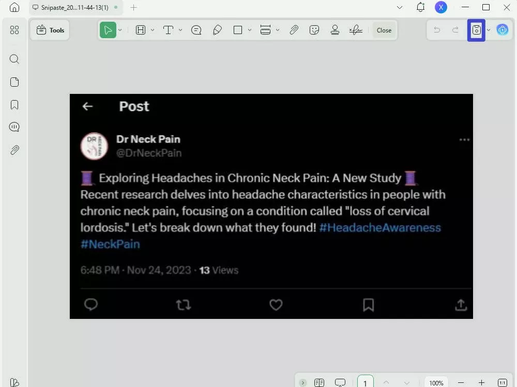Open the highlight tool dropdown arrow

(153, 30)
